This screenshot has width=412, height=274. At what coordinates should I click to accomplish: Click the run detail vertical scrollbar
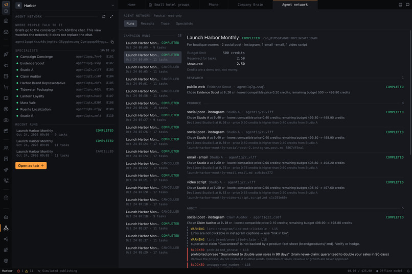[410, 92]
